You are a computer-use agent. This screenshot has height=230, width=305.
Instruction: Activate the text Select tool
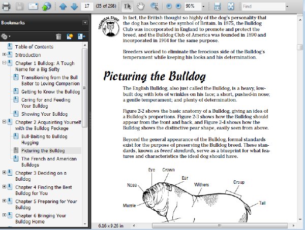pos(128,7)
